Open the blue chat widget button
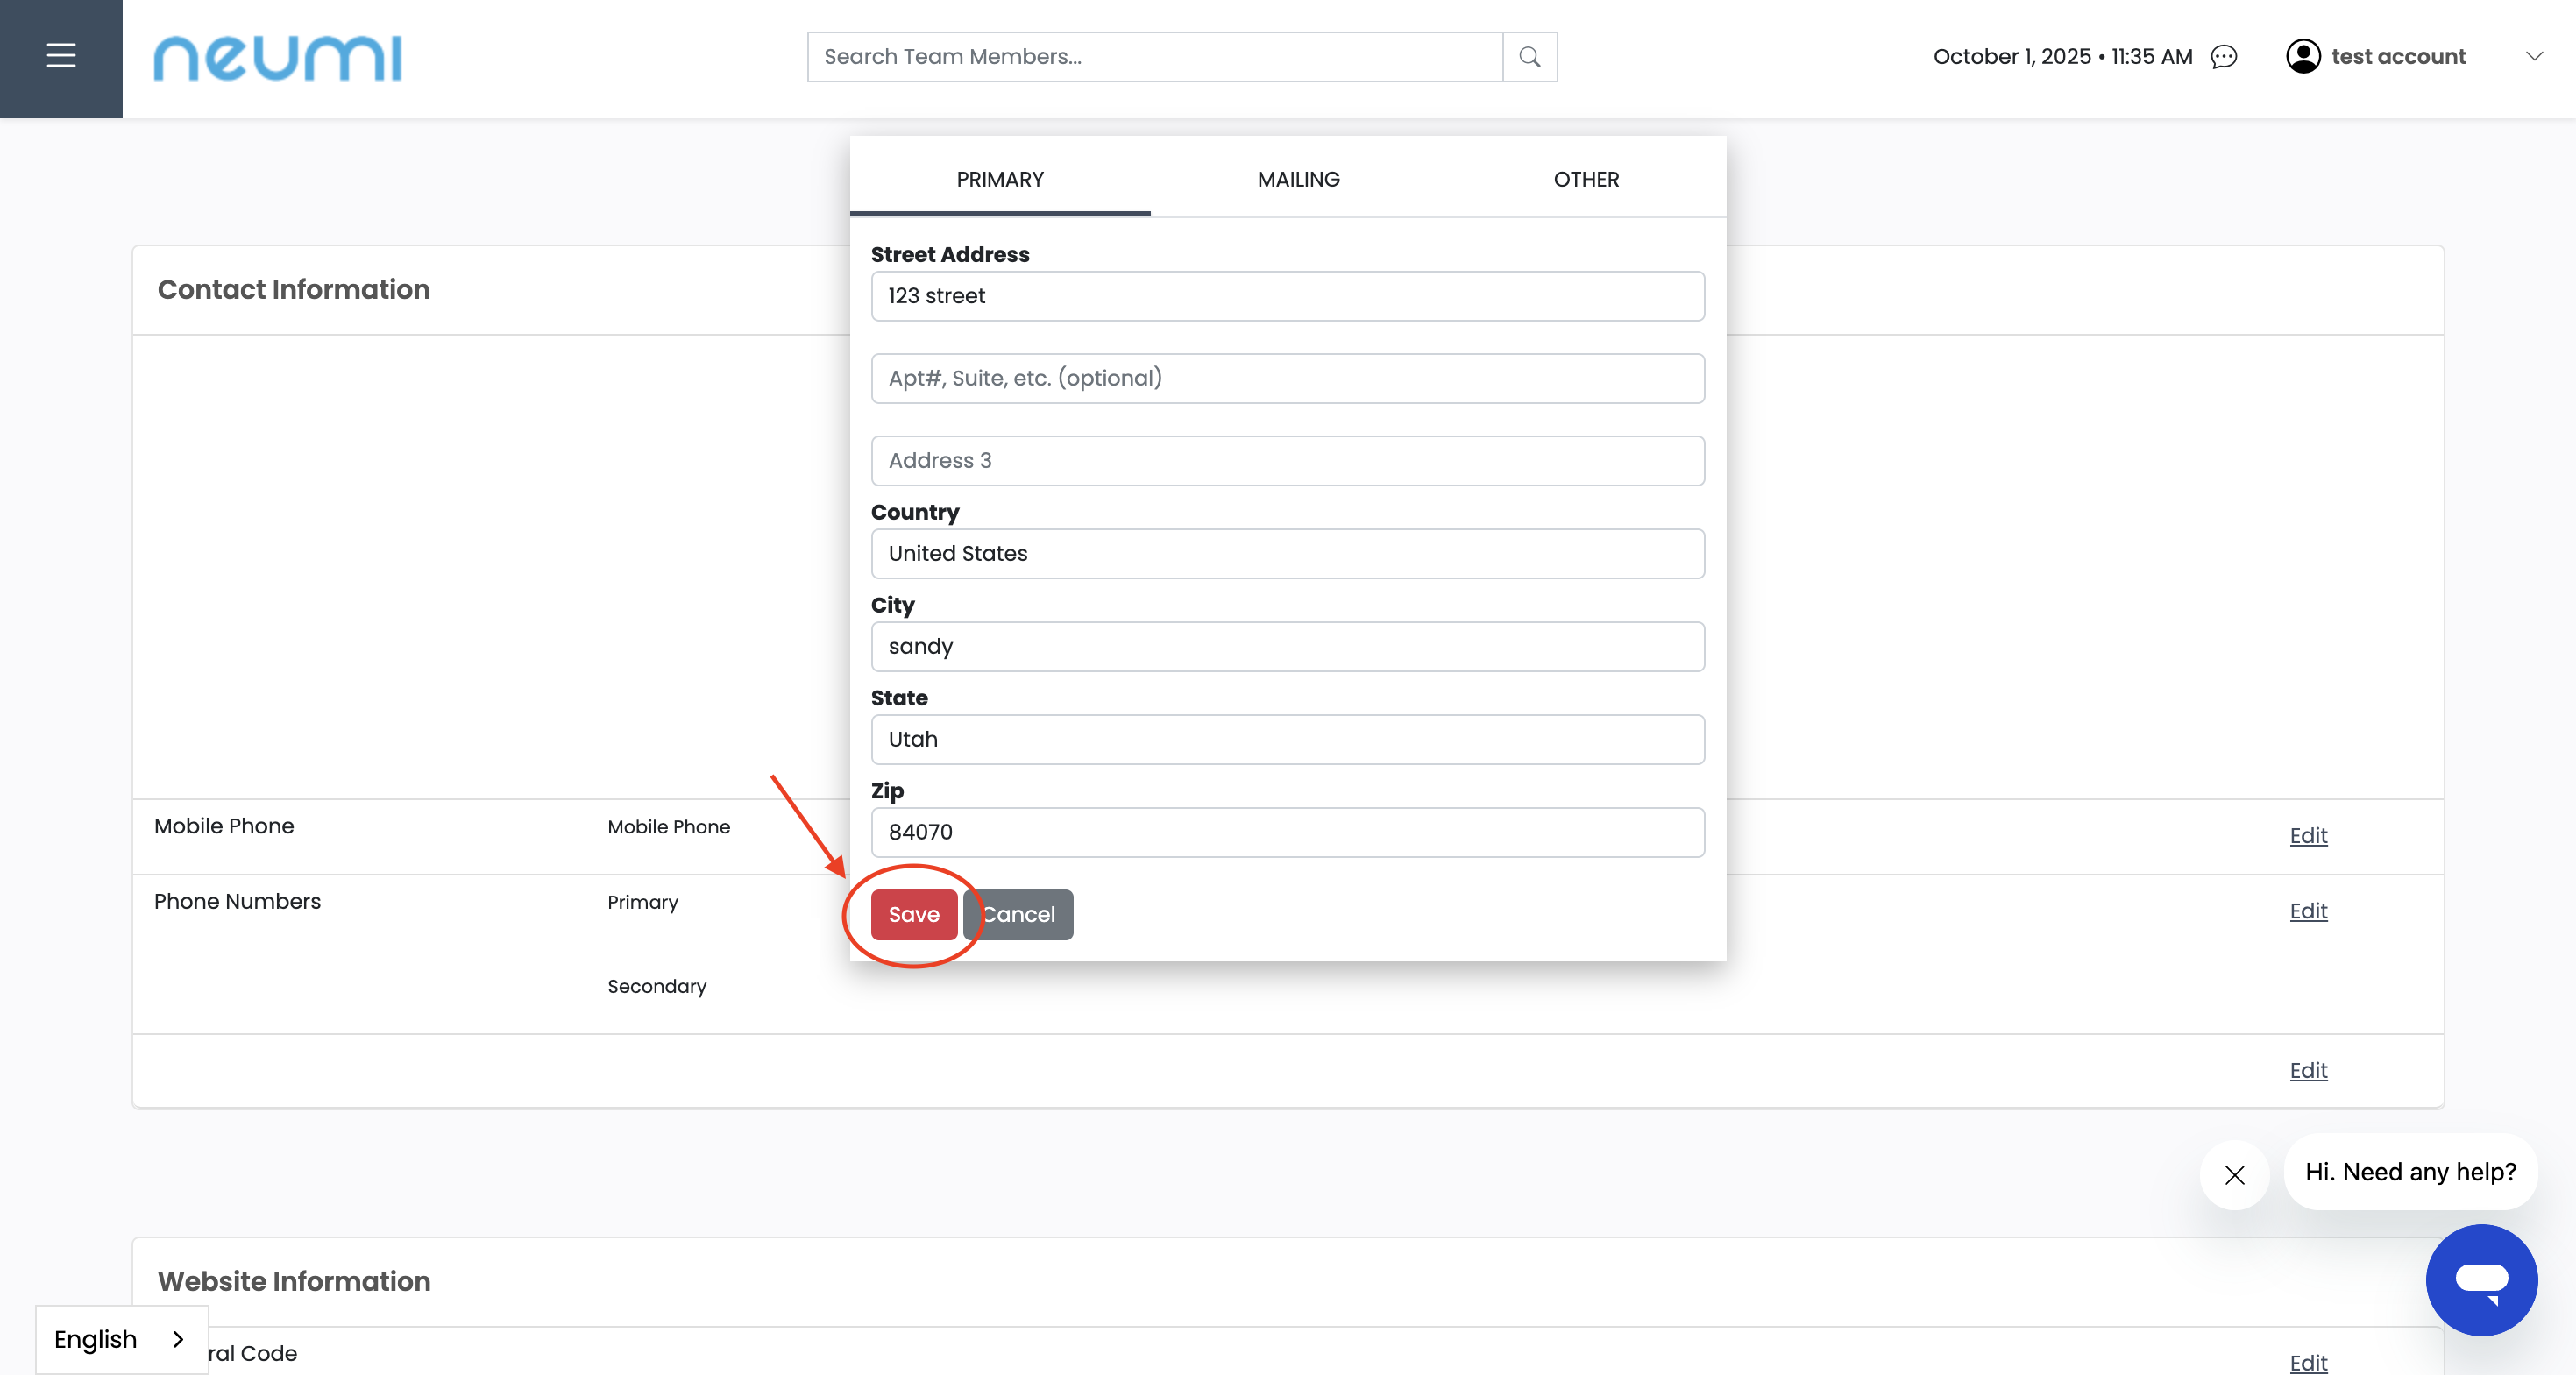Screen dimensions: 2576x1375 (2481, 1279)
